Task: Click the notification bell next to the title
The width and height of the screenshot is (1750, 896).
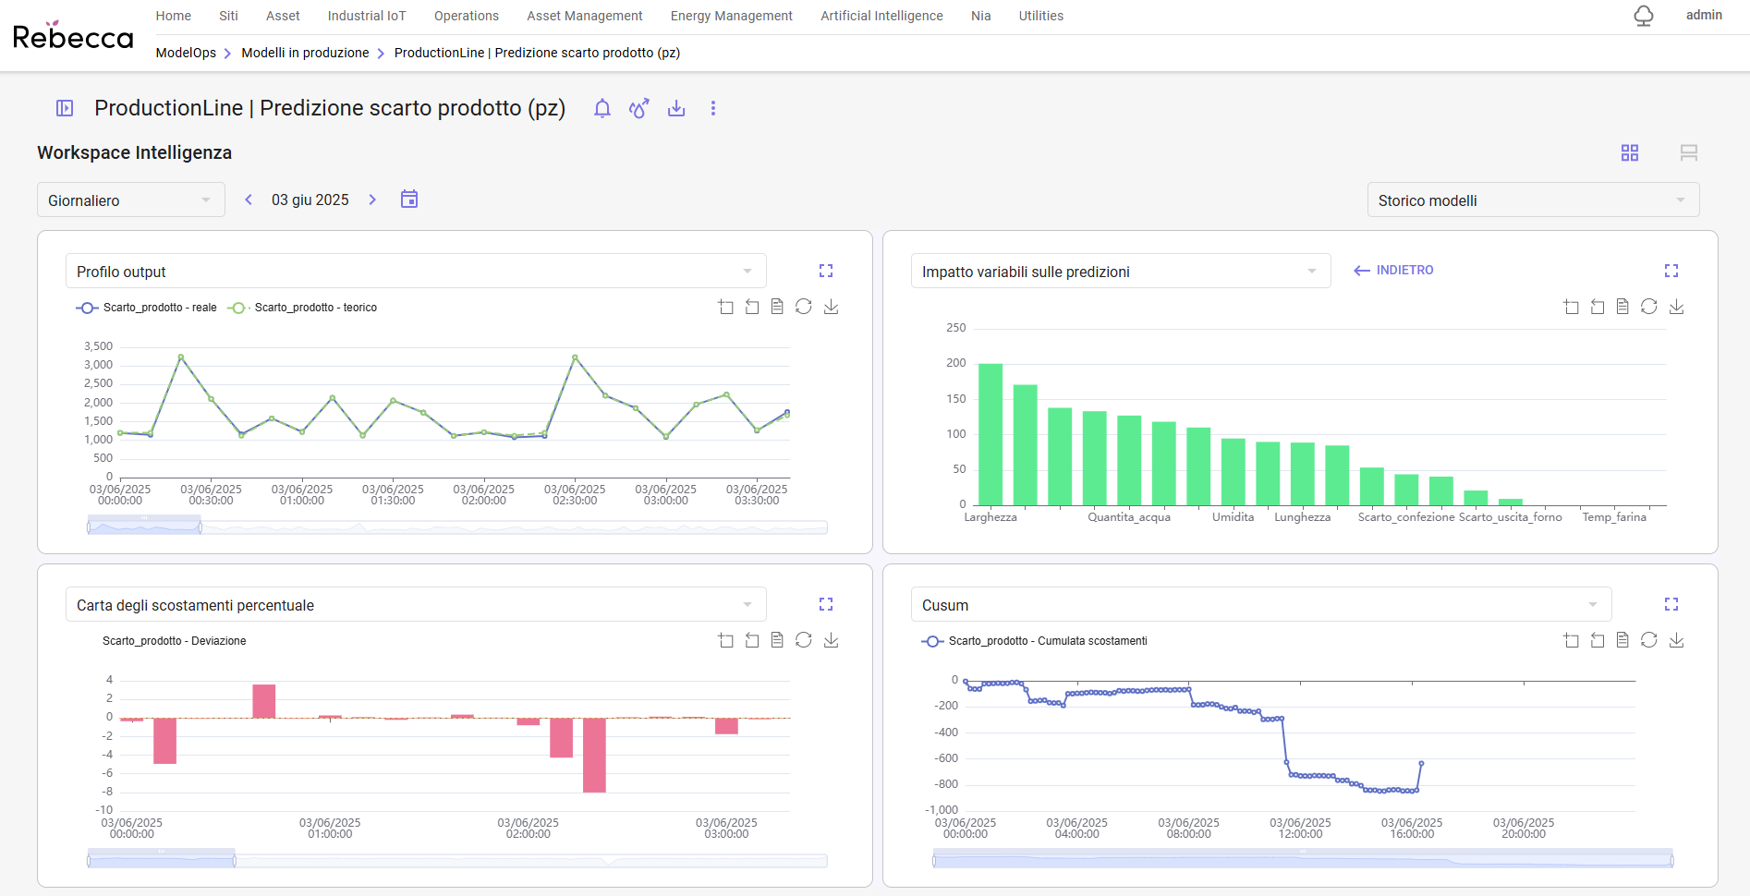Action: click(x=602, y=109)
